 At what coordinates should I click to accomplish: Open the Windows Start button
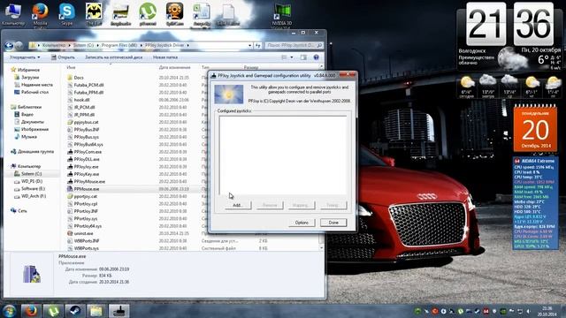9,311
